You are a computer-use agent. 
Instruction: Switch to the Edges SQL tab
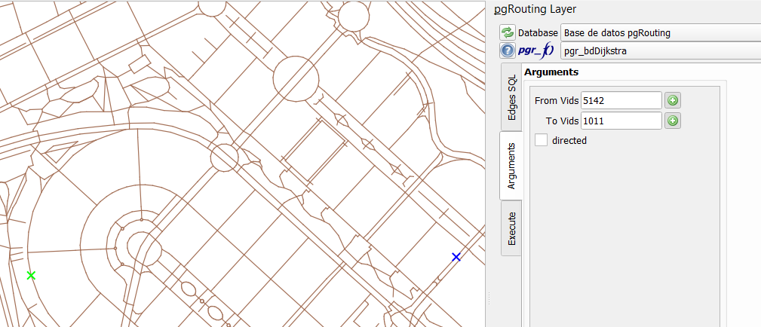(511, 97)
